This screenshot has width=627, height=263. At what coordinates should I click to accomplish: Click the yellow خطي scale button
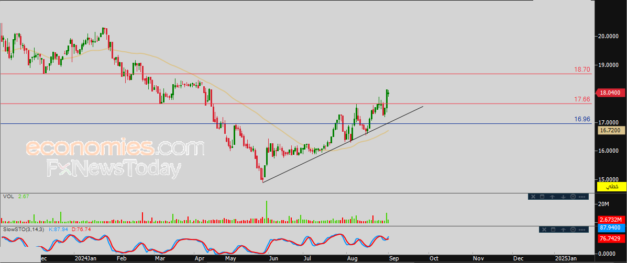pos(611,186)
